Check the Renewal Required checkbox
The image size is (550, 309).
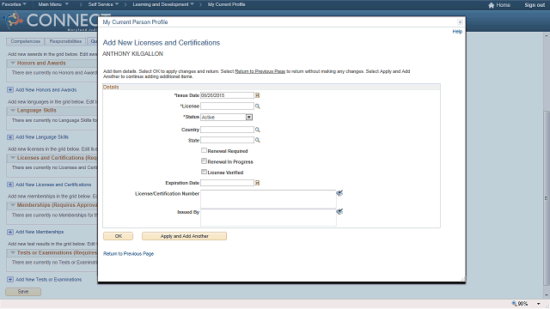tap(204, 150)
